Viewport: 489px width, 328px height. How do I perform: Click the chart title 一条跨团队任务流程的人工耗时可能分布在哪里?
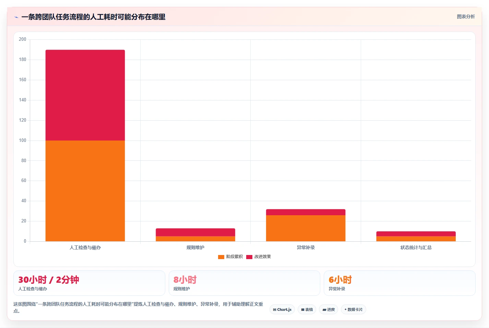93,17
